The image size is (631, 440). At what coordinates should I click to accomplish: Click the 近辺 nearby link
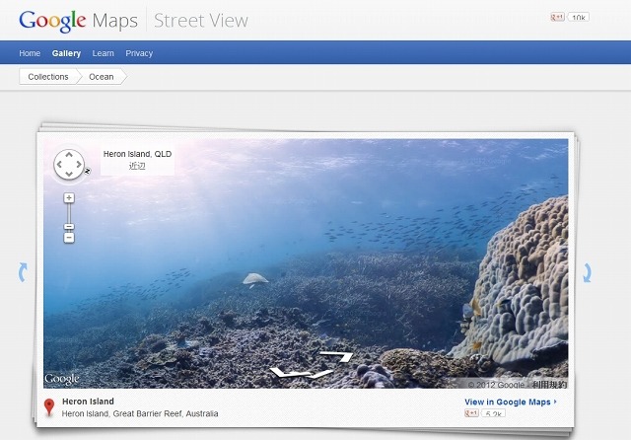137,166
